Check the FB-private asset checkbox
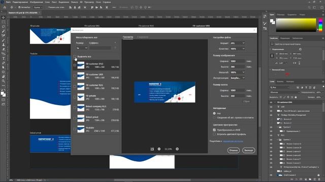The height and width of the screenshot is (182, 325). pos(75,97)
